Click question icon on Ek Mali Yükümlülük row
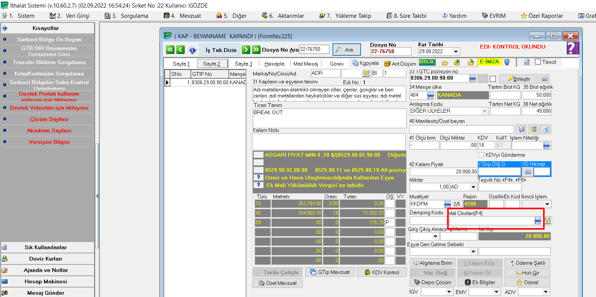 [x=259, y=185]
